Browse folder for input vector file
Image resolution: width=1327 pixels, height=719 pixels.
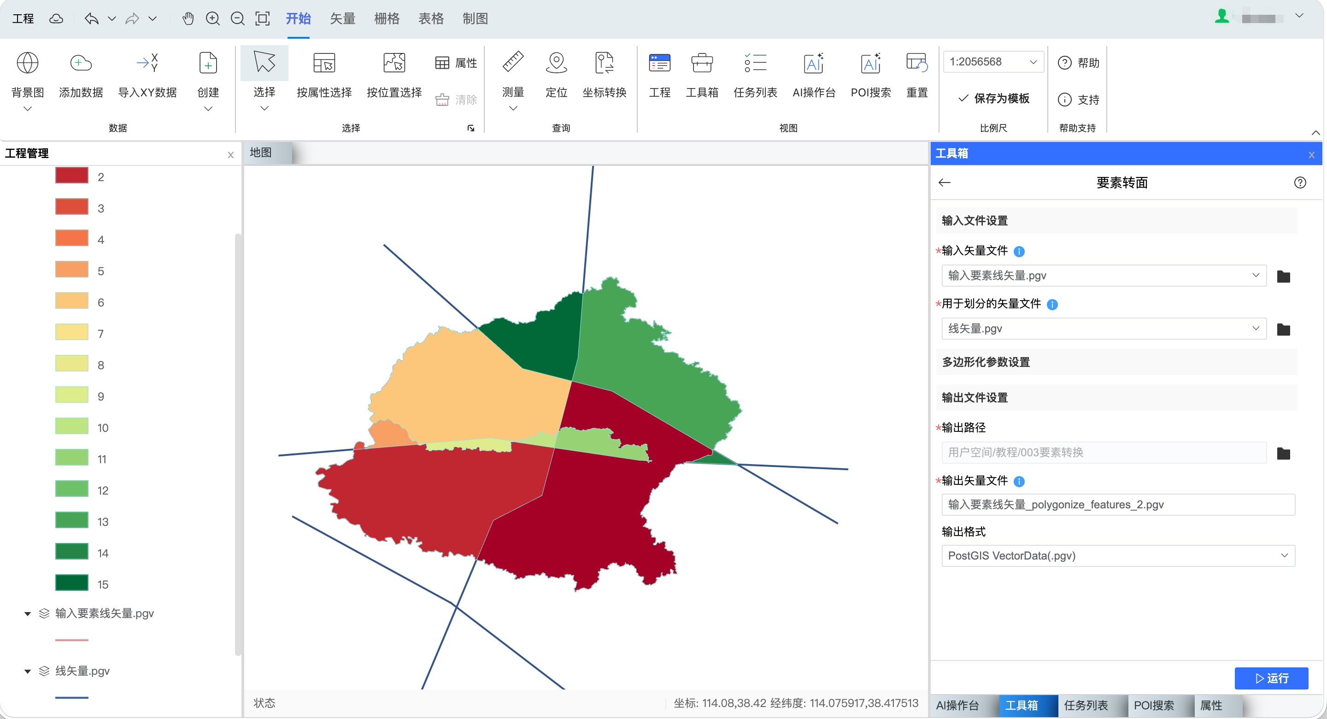[1283, 276]
